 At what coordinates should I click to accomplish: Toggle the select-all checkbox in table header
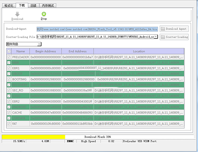[9, 51]
